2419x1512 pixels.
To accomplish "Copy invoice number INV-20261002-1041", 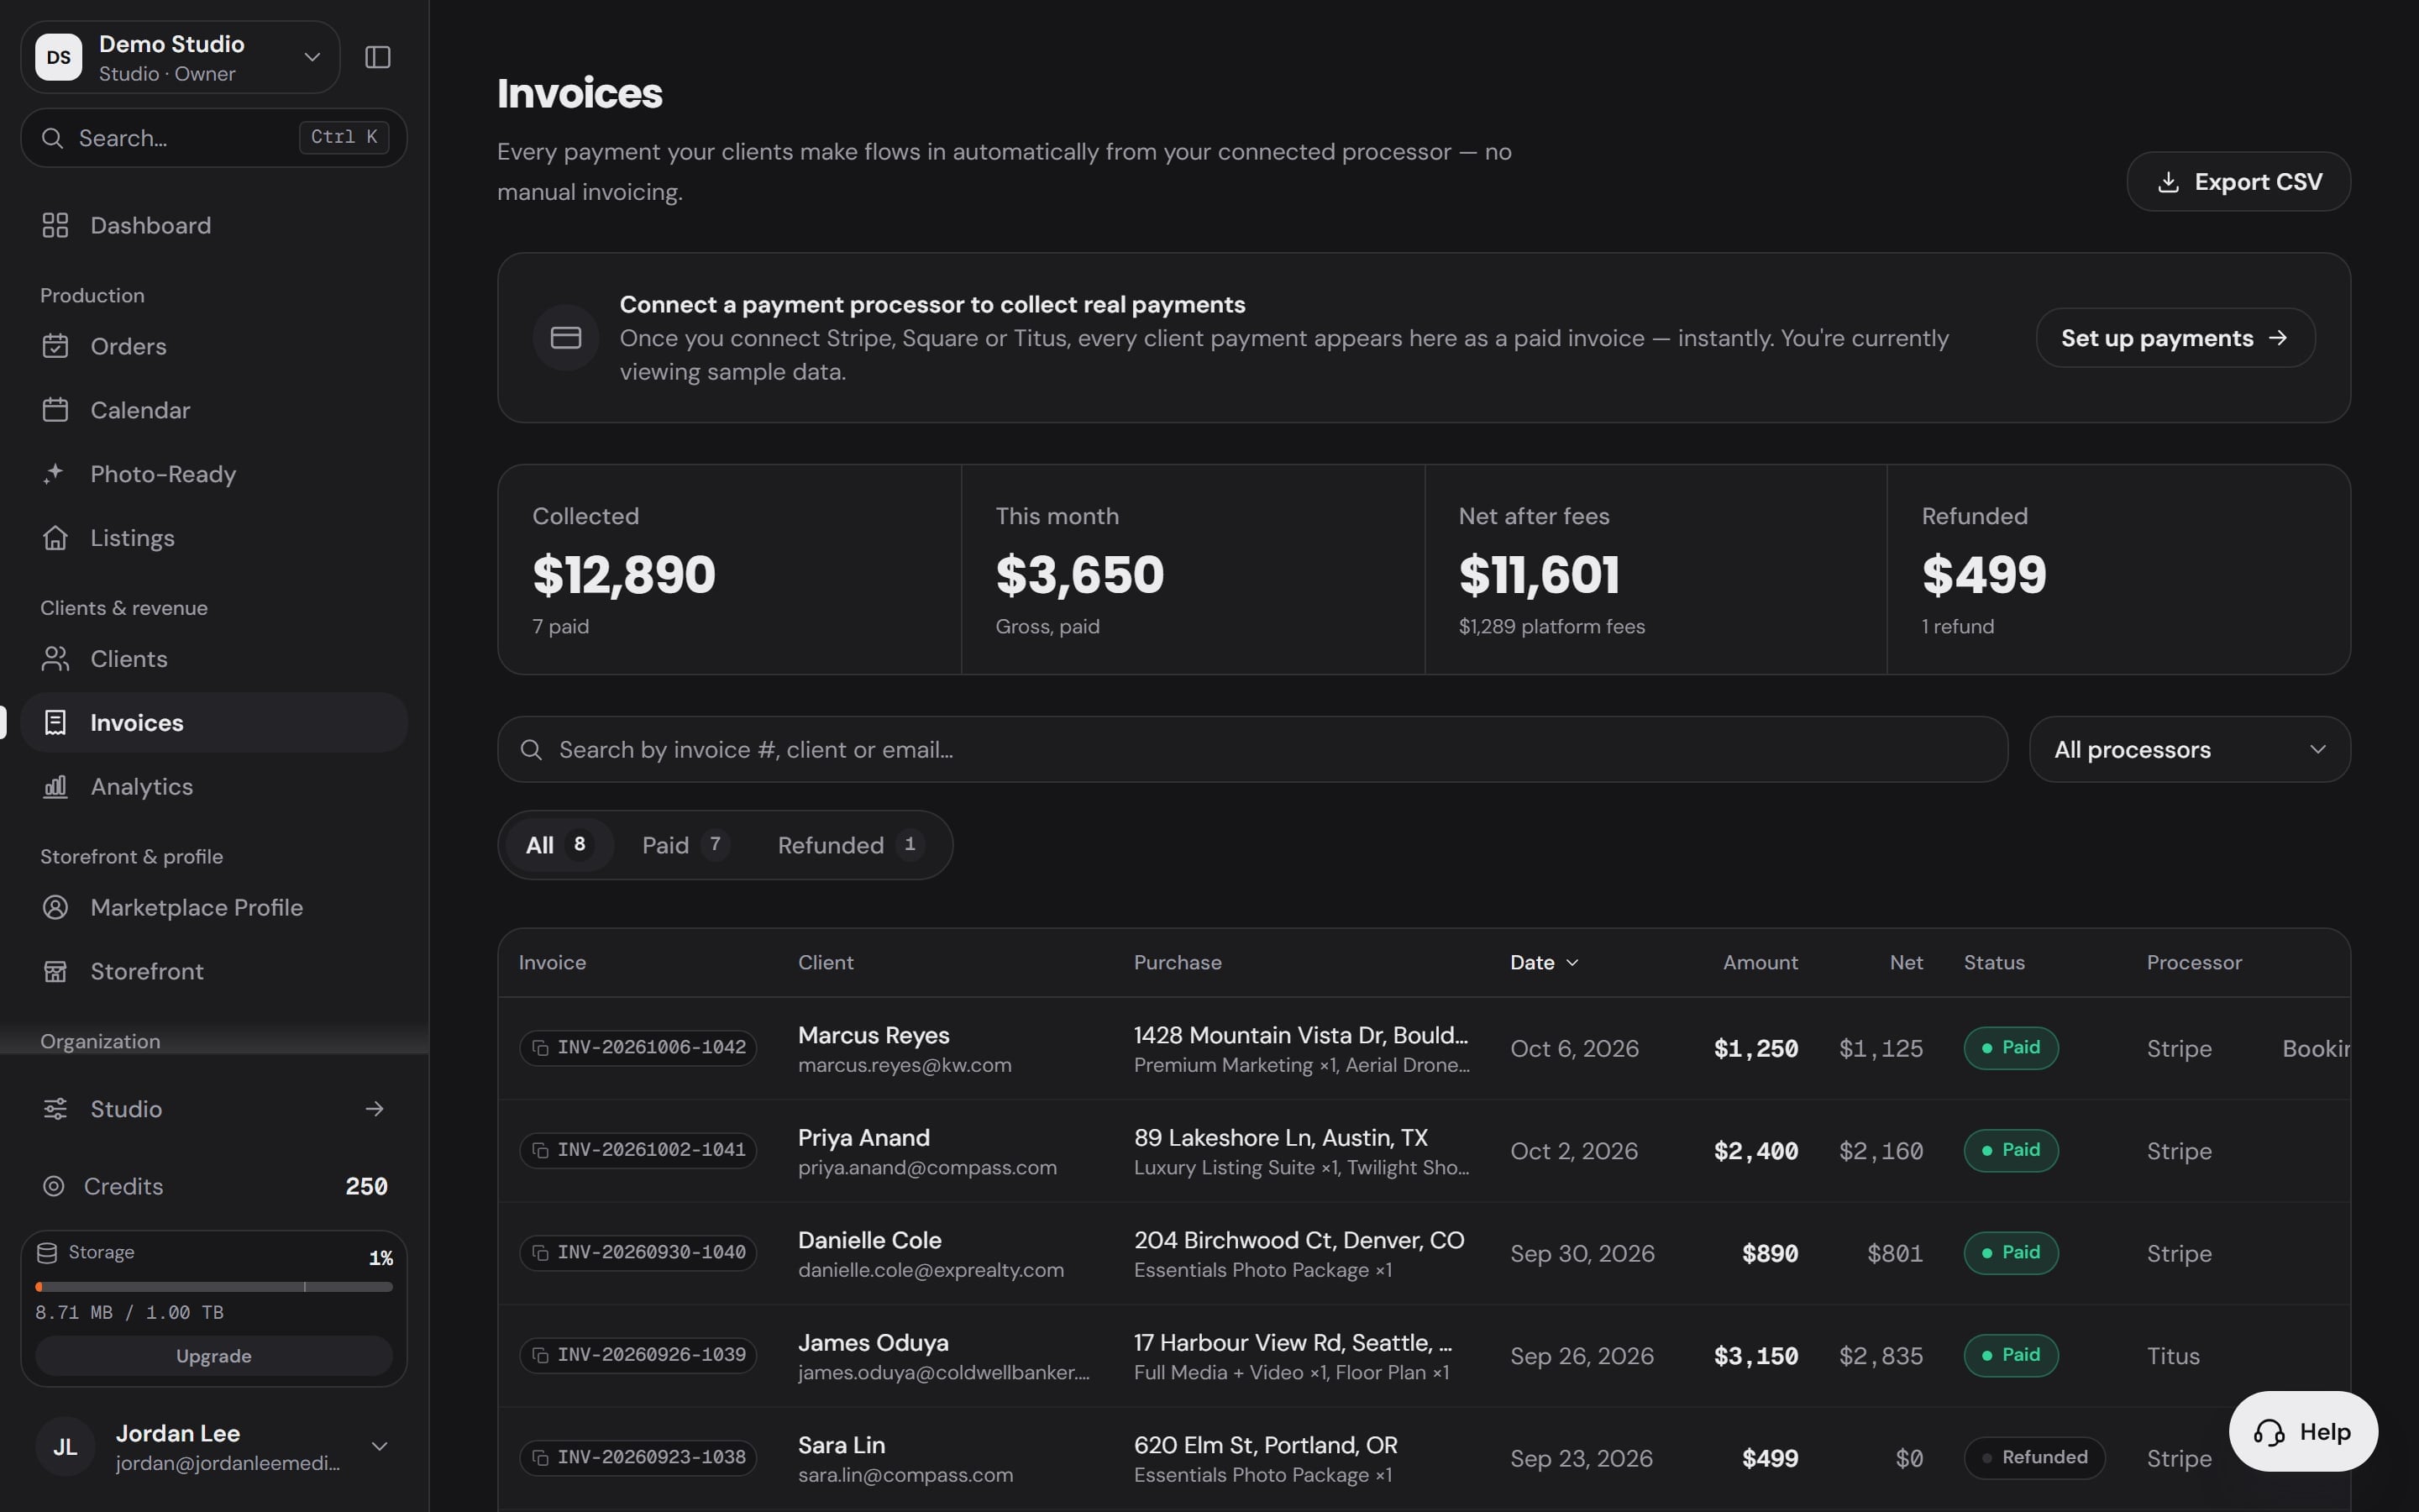I will coord(638,1150).
